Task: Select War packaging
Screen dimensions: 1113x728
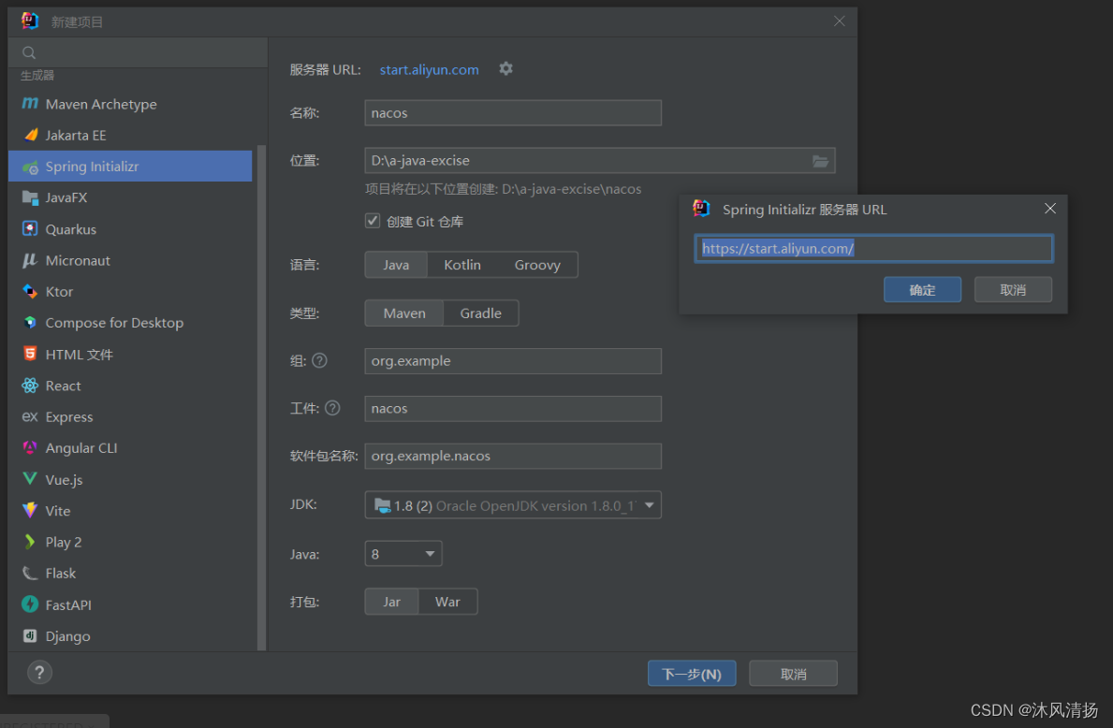Action: tap(447, 602)
